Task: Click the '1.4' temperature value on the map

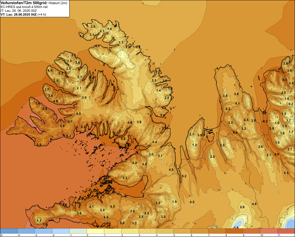Action: [159, 90]
